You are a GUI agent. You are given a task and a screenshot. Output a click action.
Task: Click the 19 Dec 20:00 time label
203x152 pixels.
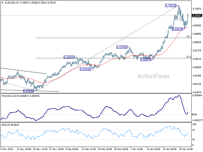105,149
